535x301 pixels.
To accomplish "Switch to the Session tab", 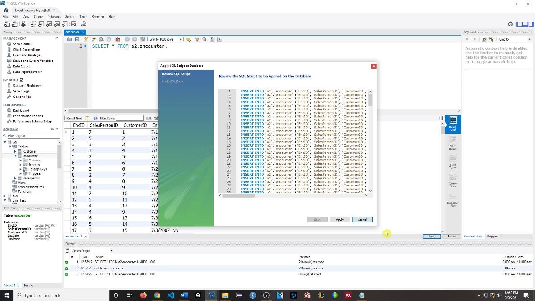I will click(x=29, y=285).
